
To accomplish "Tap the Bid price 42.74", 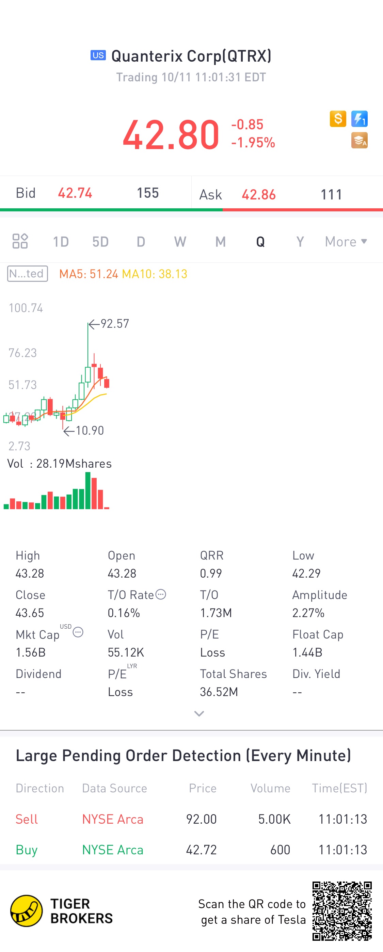I will (x=75, y=193).
